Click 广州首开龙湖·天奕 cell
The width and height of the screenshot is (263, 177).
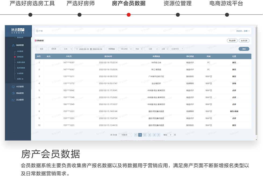[156, 76]
